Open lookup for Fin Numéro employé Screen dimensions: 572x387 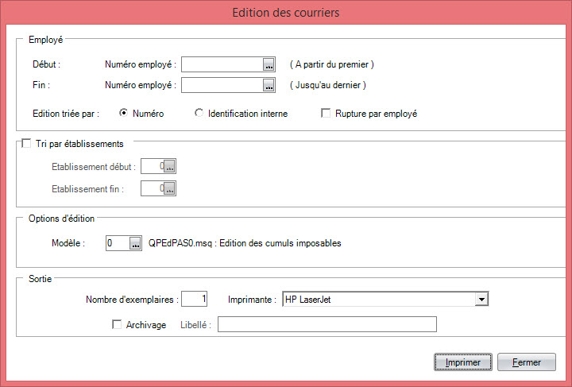269,85
